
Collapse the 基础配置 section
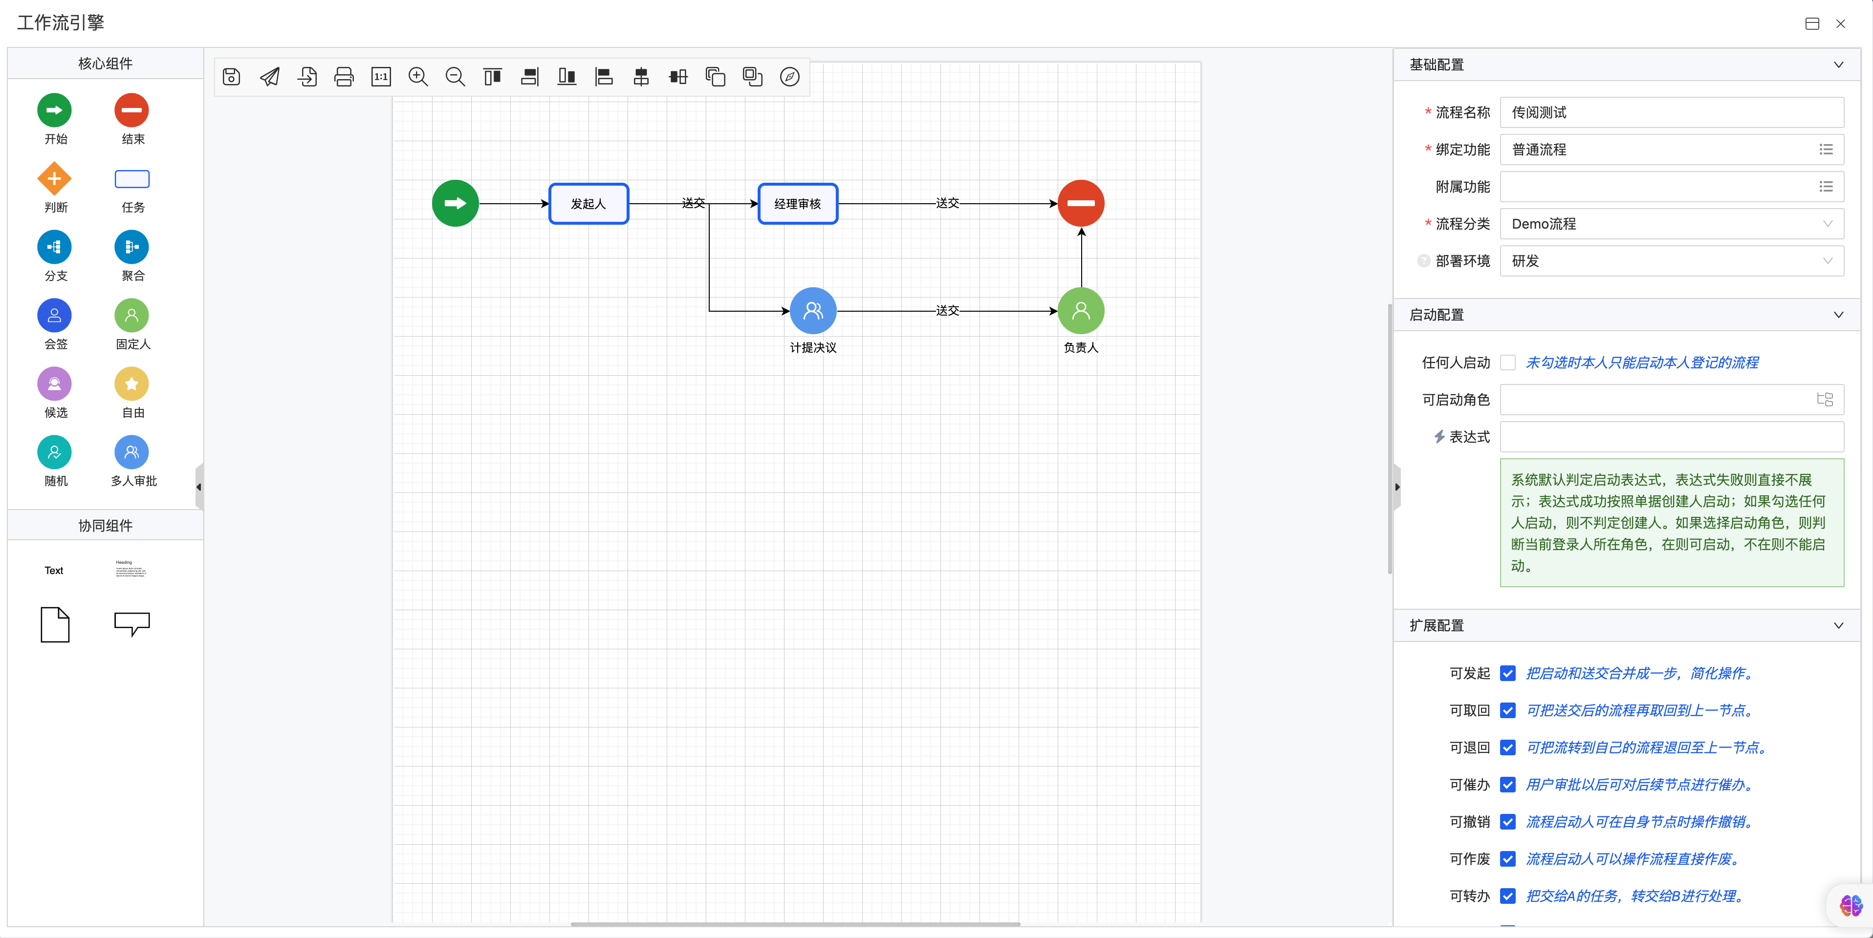(x=1838, y=64)
